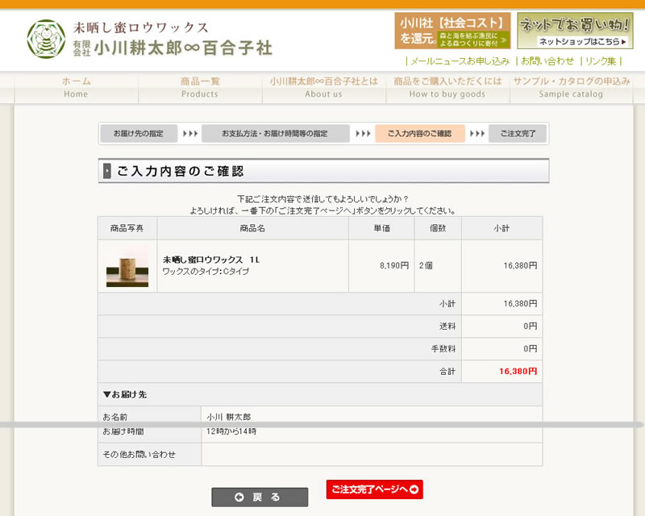Screen dimensions: 645x516
Task: Click the 未晒し蜜ロウワックス 1L product name
Action: tap(211, 260)
